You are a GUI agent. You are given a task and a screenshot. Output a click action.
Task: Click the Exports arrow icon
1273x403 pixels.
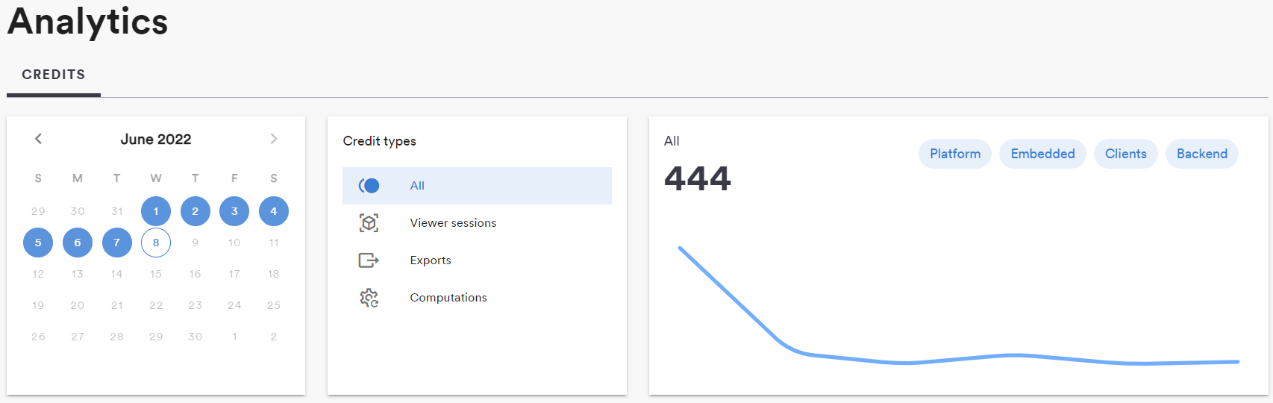(369, 260)
